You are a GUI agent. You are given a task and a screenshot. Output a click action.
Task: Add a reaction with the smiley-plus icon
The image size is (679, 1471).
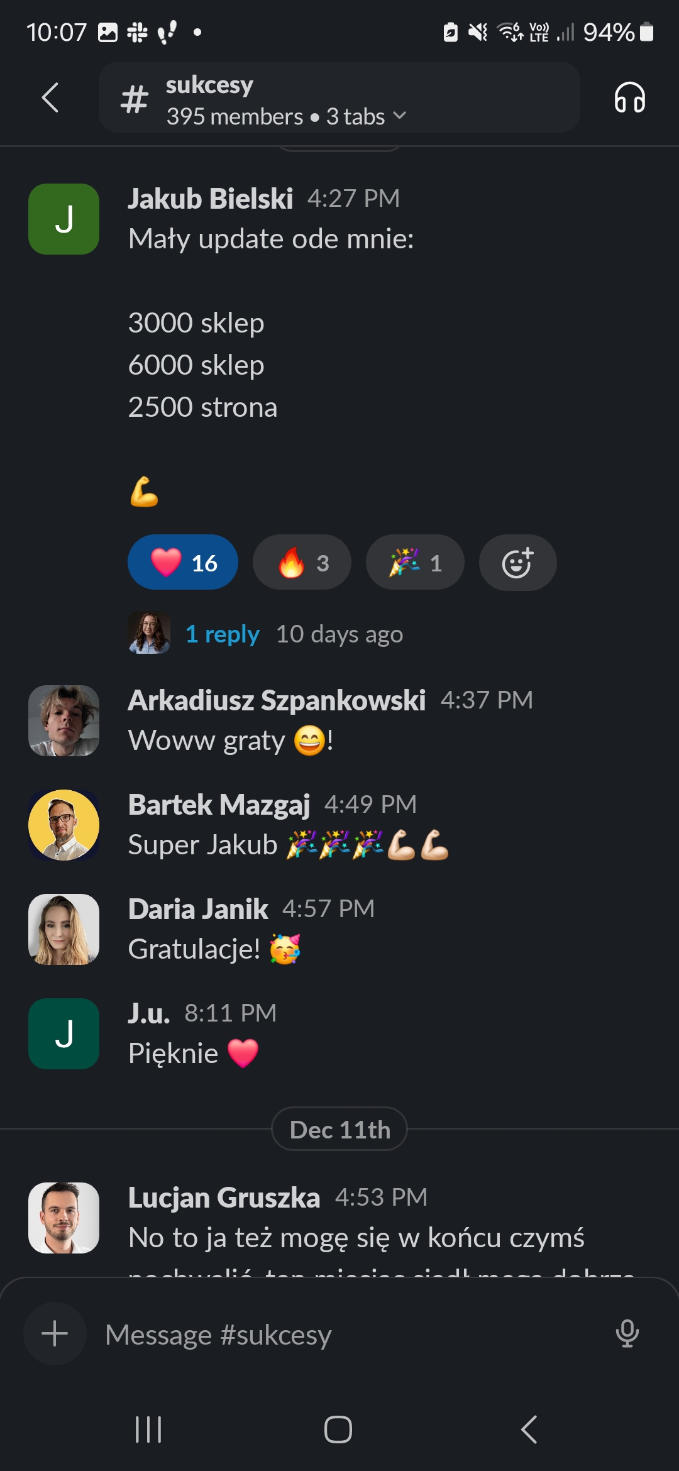517,563
